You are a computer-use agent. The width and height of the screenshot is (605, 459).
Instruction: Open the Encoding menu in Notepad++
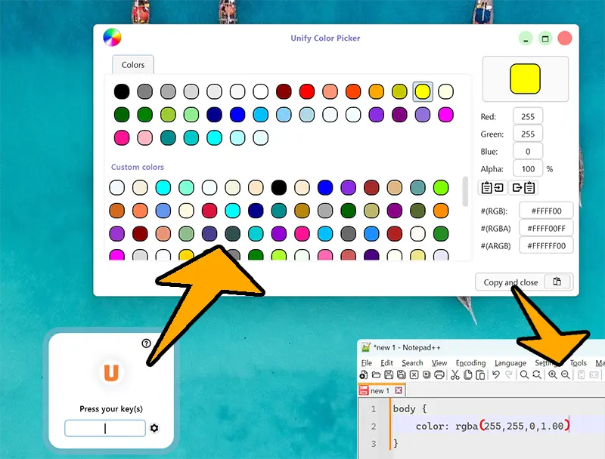pos(470,362)
